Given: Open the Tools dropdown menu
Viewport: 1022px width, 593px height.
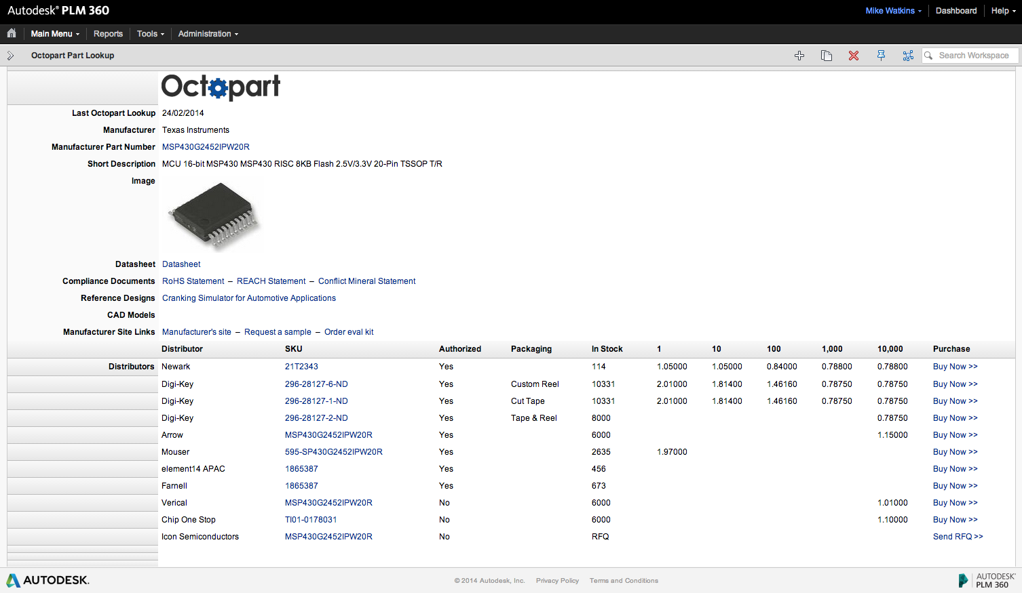Looking at the screenshot, I should 151,34.
